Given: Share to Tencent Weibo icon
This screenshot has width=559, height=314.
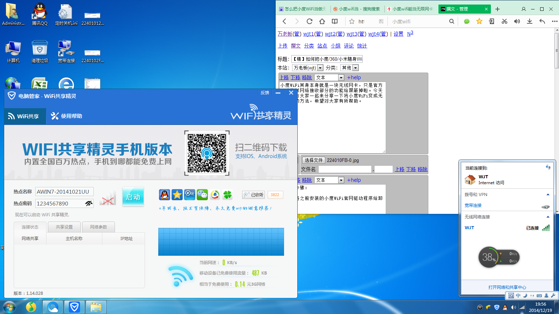Looking at the screenshot, I should [x=190, y=195].
